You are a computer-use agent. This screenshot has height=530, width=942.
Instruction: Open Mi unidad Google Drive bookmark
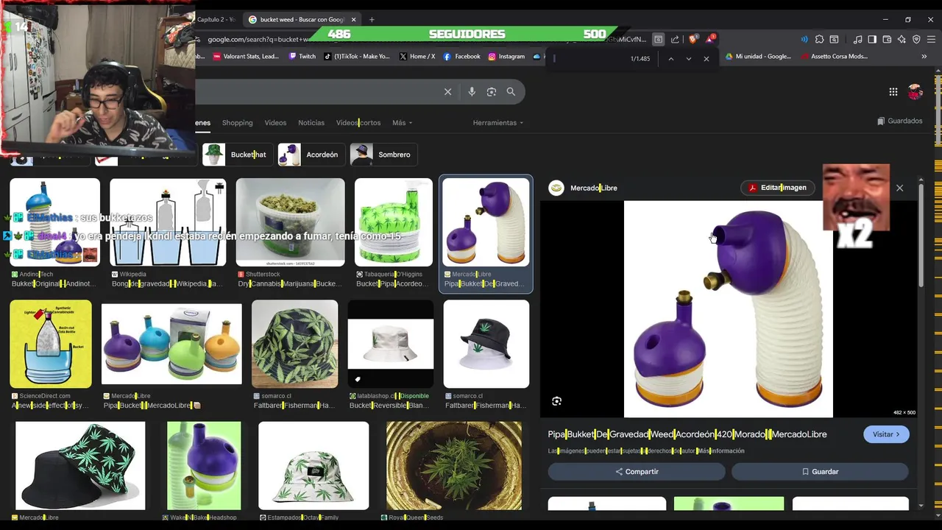tap(758, 56)
